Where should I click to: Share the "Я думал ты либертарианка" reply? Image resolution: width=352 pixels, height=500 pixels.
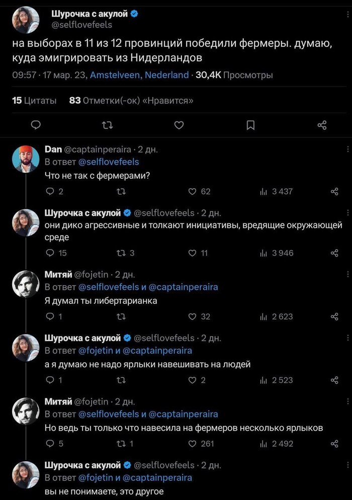(334, 316)
